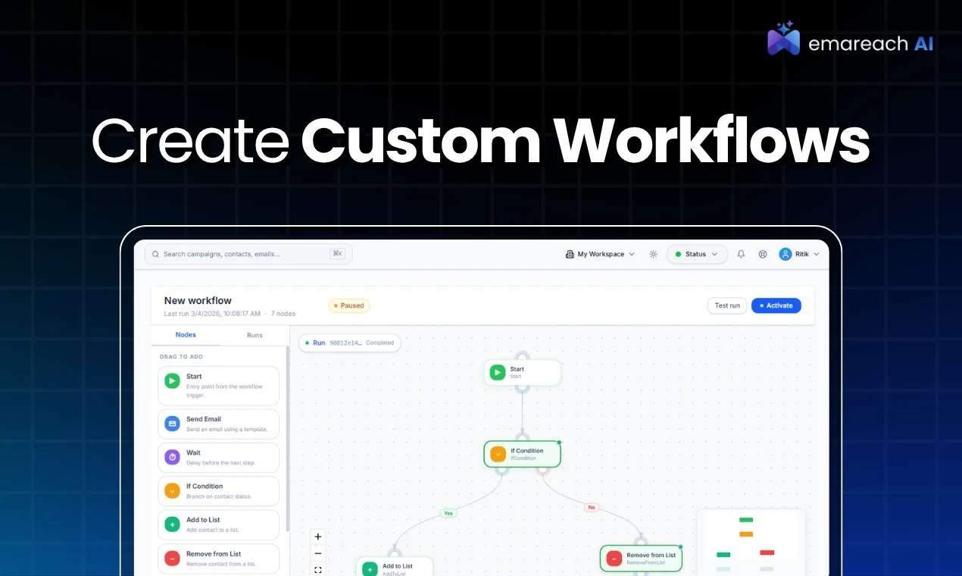Viewport: 962px width, 576px height.
Task: Click the Start node bottom connector handle
Action: [x=522, y=388]
